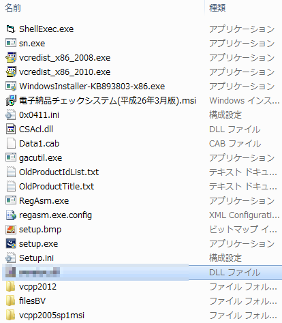Viewport: 282px width, 323px height.
Task: Click the CSAcl.dll file icon
Action: tap(11, 129)
